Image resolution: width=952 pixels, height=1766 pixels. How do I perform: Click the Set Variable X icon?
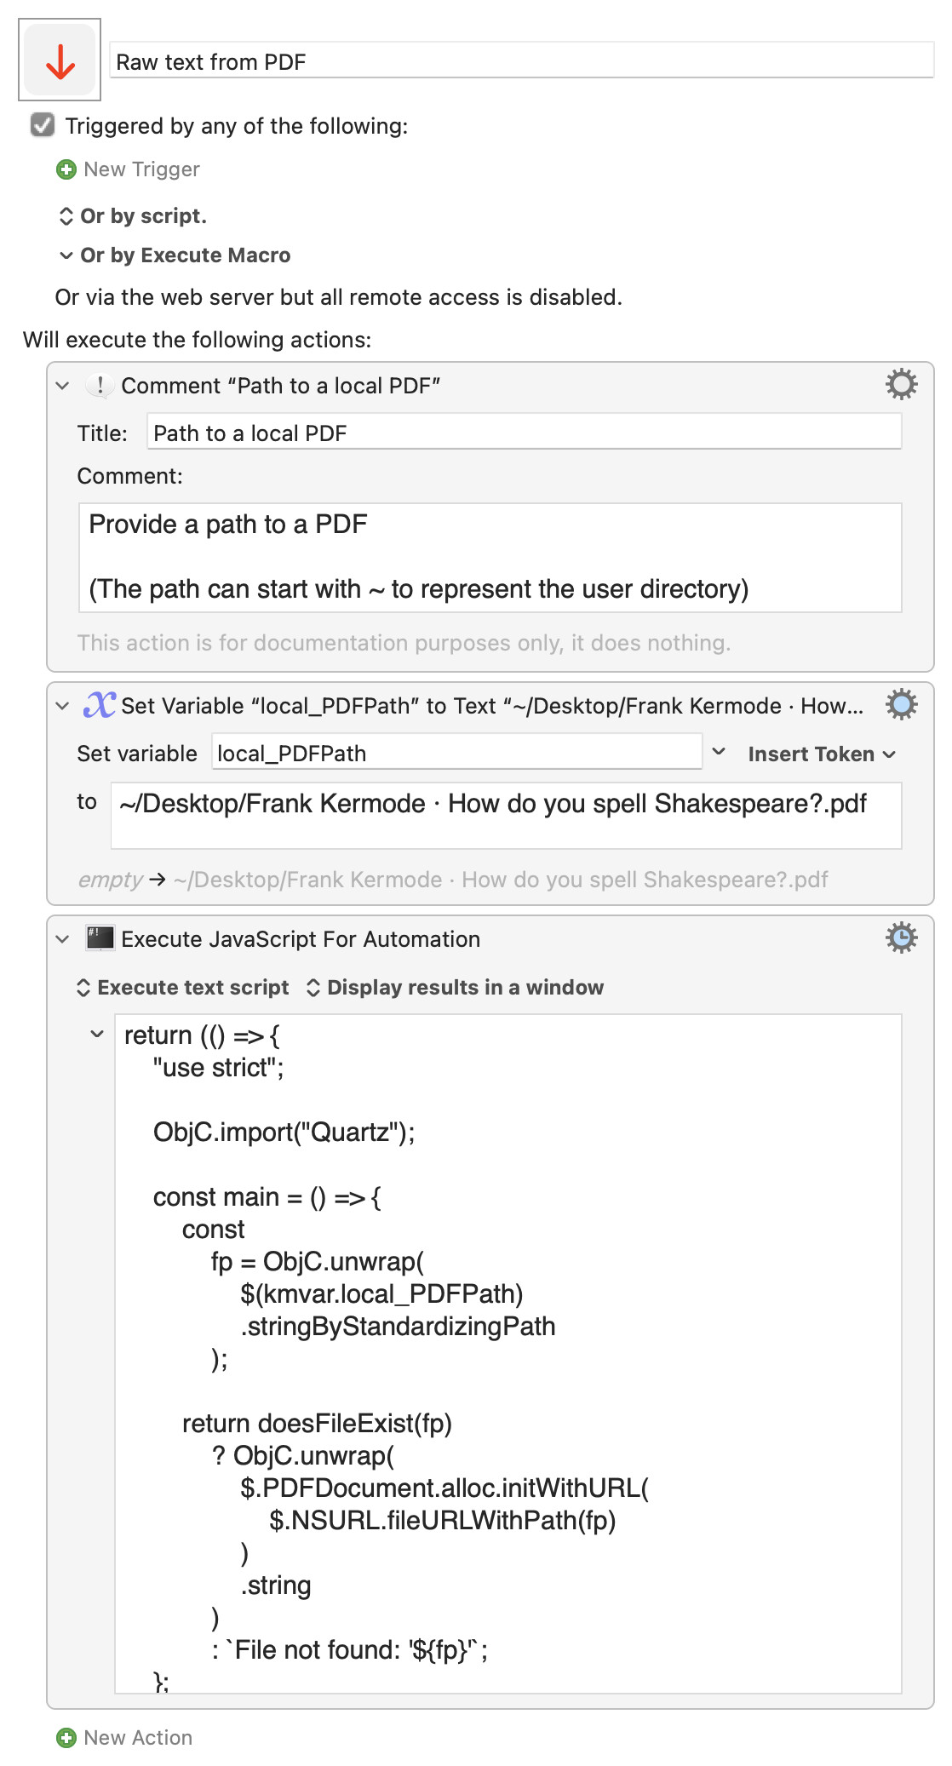(x=99, y=705)
